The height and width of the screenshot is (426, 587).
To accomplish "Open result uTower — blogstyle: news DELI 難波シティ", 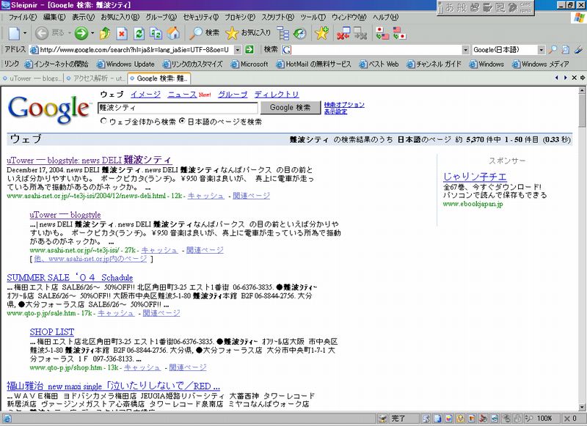I will 89,160.
